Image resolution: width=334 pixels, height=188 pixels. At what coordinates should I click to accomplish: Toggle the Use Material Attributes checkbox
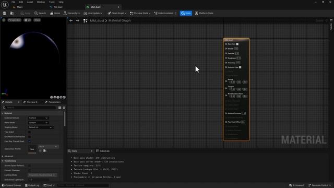pos(29,137)
